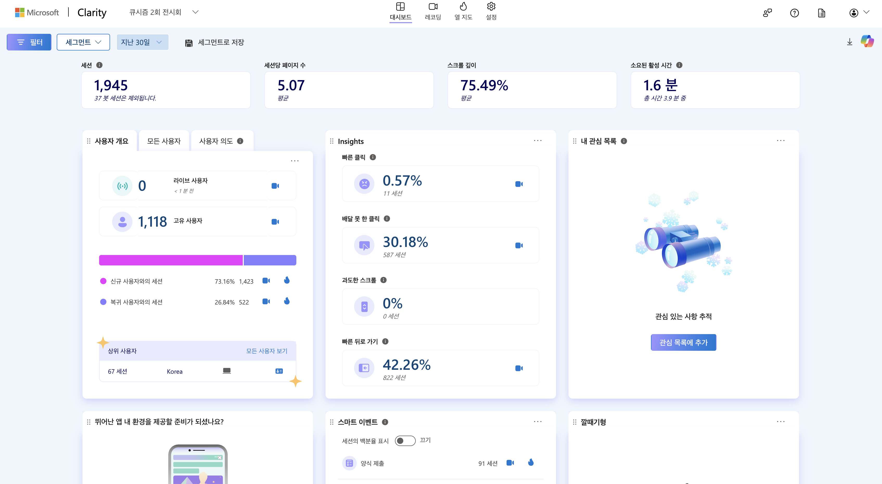882x484 pixels.
Task: Click the Filter button
Action: pos(29,42)
